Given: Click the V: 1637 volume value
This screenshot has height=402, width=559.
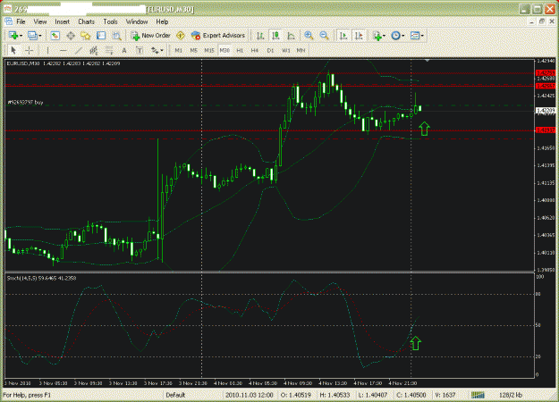Looking at the screenshot, I should tap(445, 395).
